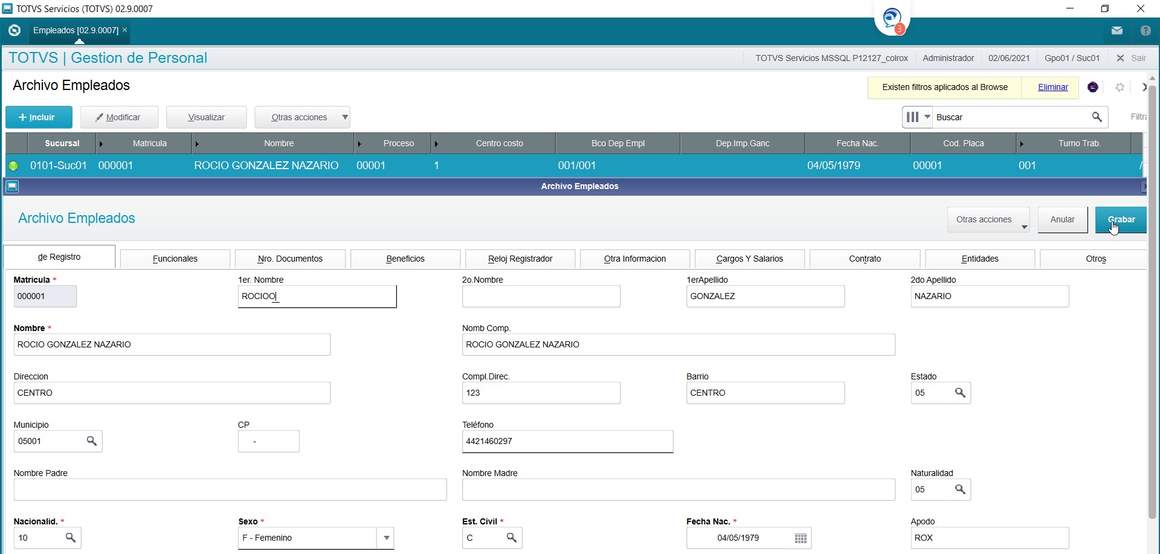Click the TOTVS home logo icon

pyautogui.click(x=14, y=30)
